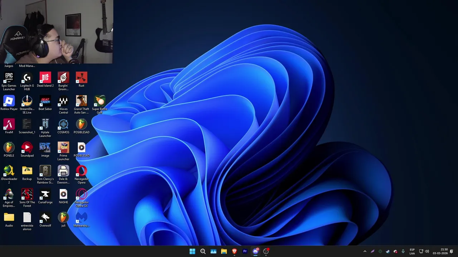The width and height of the screenshot is (458, 257).
Task: Select the Backup folder
Action: tap(27, 173)
